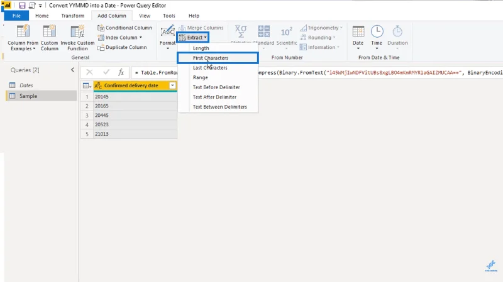Click the Power BI logo icon in title bar
The width and height of the screenshot is (503, 282).
(x=7, y=6)
